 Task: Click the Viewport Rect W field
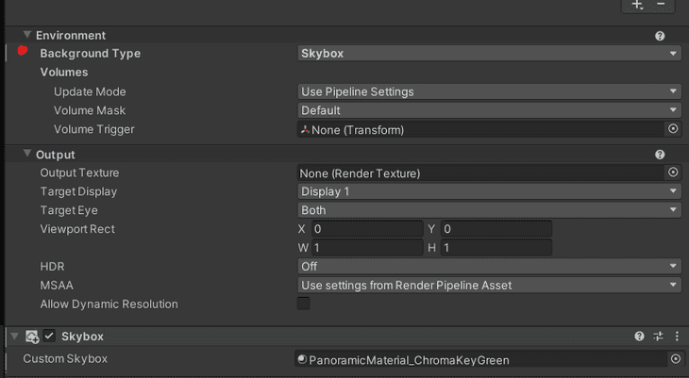366,248
